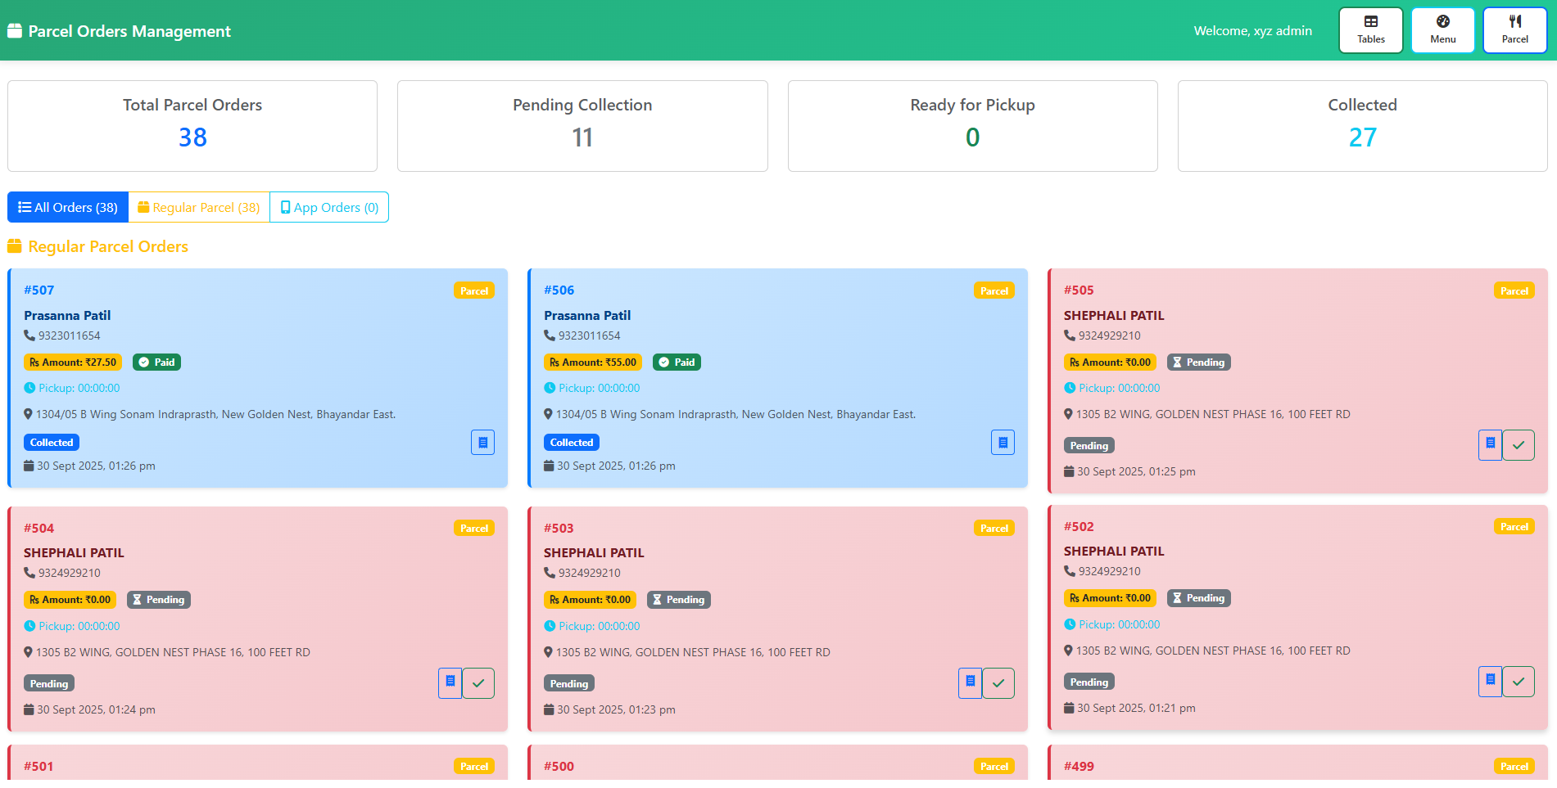Open the receipt icon on order #505
Viewport: 1557px width, 788px height.
[1490, 444]
